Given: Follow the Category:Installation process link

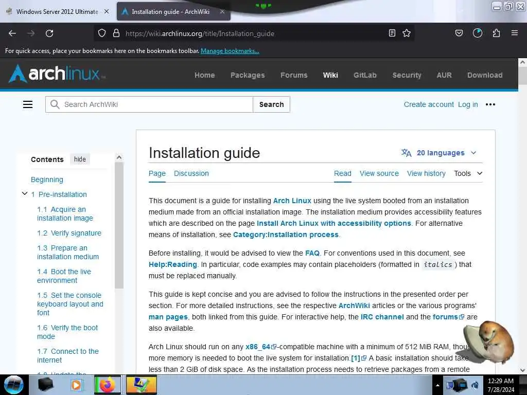Looking at the screenshot, I should point(286,235).
